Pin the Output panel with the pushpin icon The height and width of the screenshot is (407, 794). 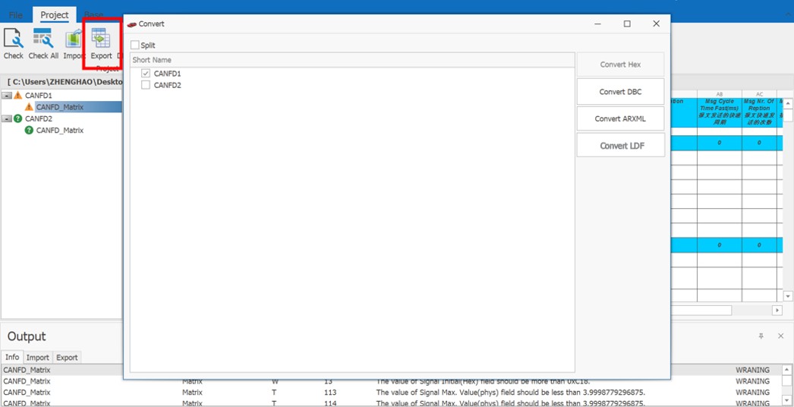(761, 336)
